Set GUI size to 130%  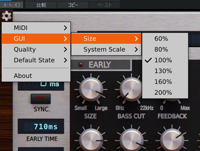(x=163, y=71)
